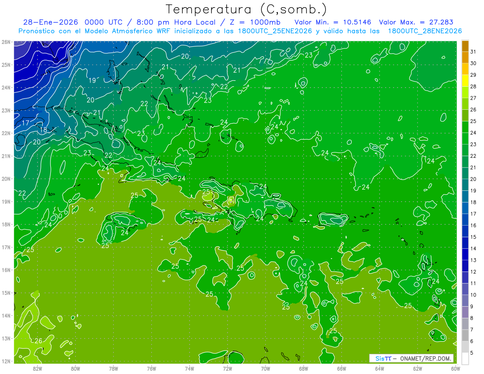Click the '60W' longitude axis label
The image size is (484, 374).
(x=456, y=368)
